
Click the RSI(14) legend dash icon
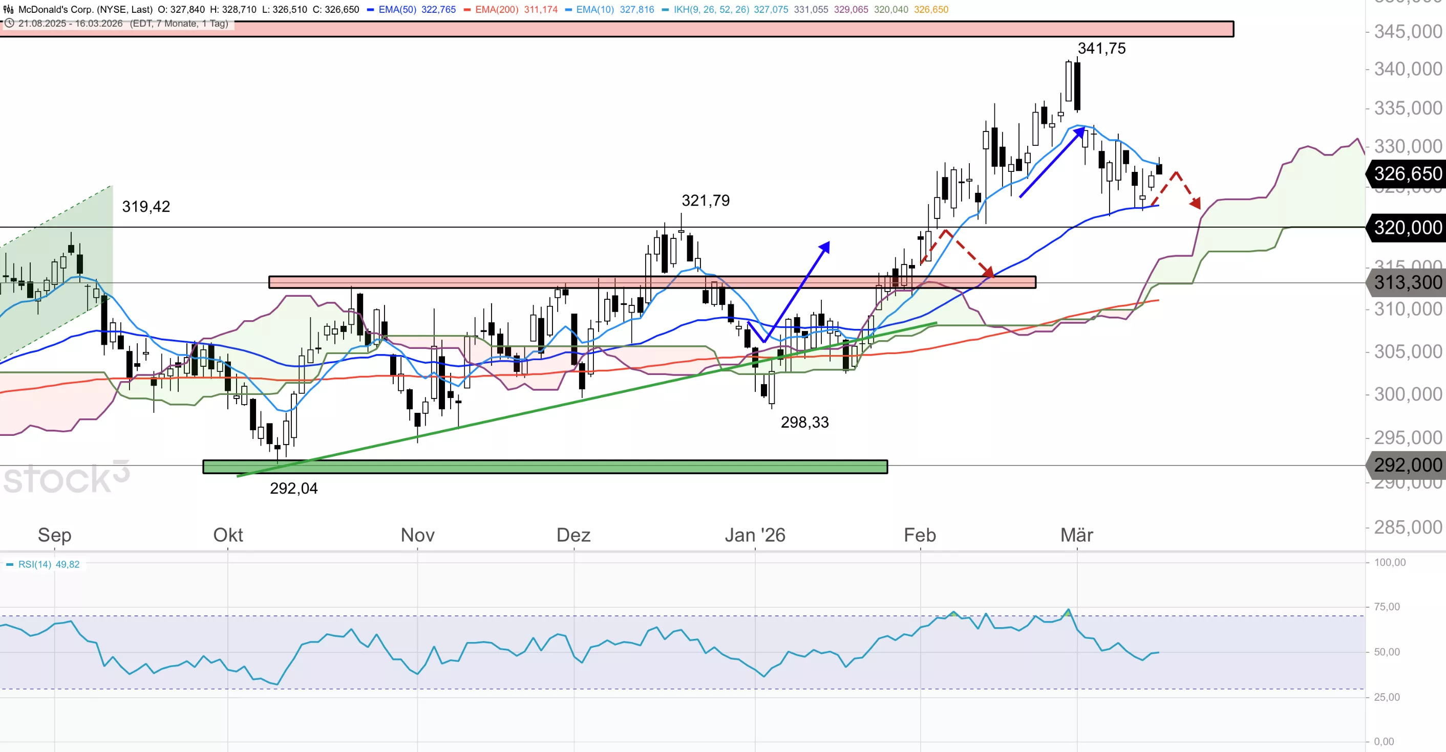tap(10, 565)
